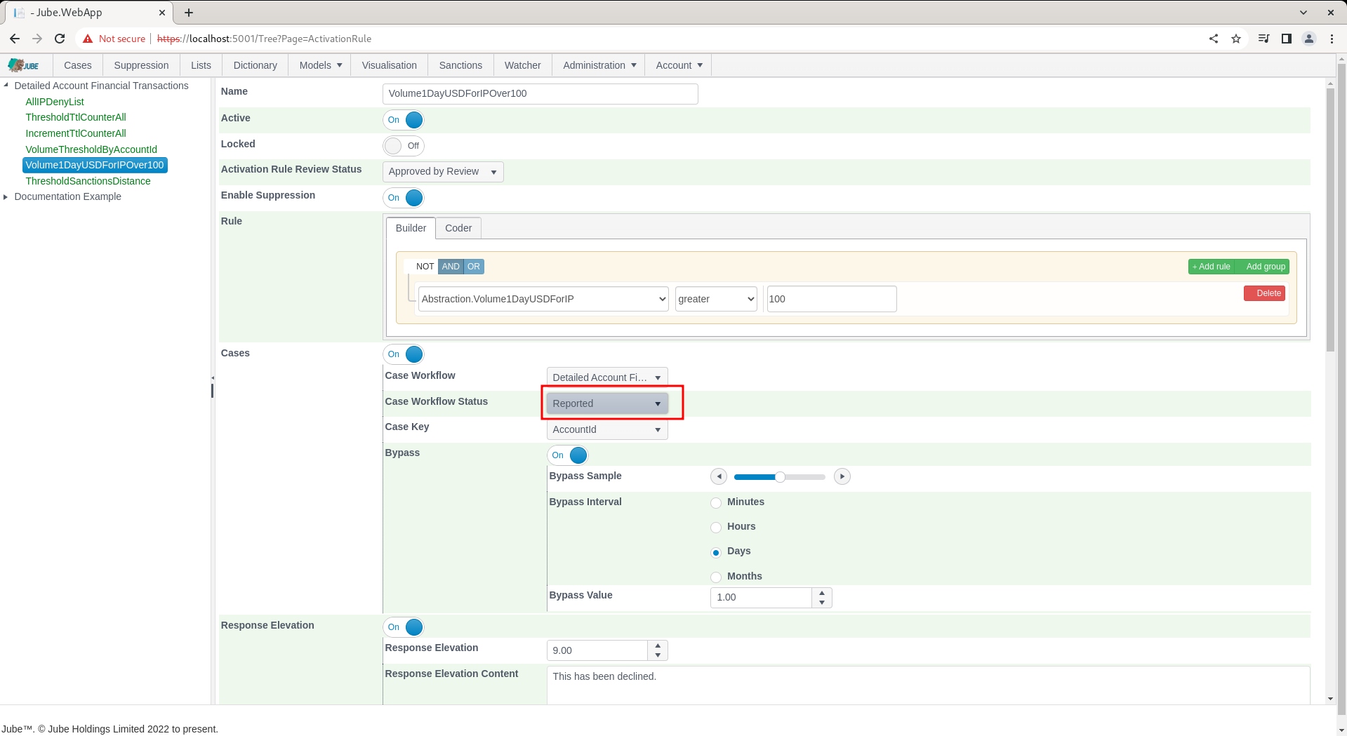Open the Visualisation menu item
Viewport: 1347px width, 736px height.
coord(390,65)
